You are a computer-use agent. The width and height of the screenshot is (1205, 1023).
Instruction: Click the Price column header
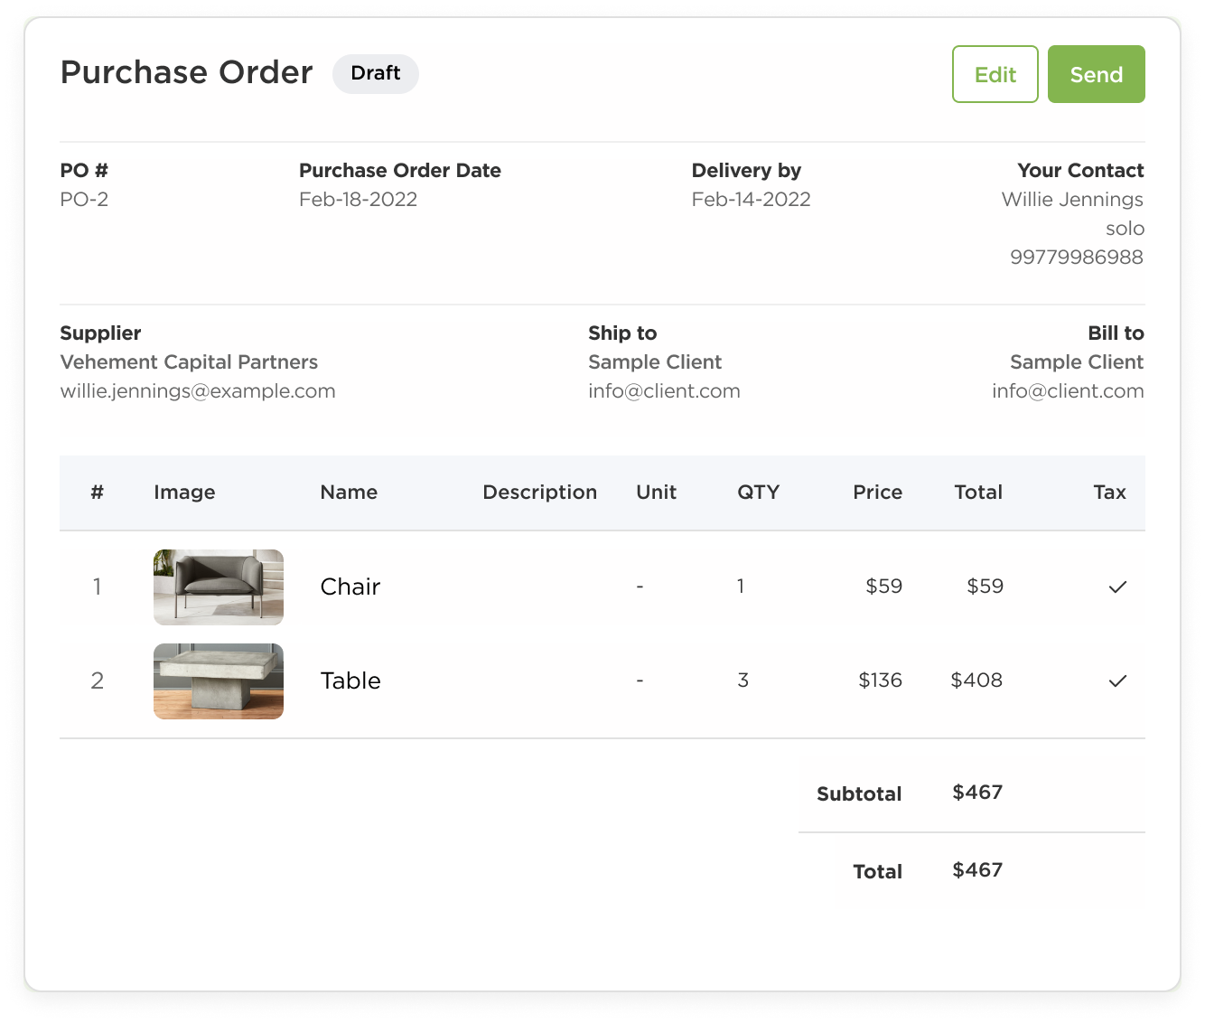coord(877,492)
